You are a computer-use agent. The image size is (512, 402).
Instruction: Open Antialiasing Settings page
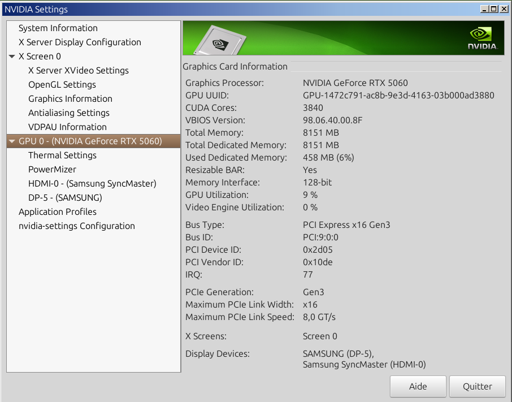tap(68, 113)
